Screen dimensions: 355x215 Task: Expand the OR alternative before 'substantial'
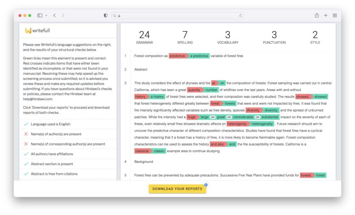point(257,117)
